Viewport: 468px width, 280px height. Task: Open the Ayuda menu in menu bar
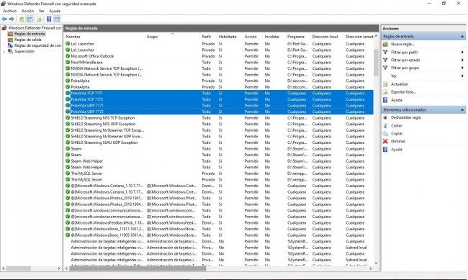[x=55, y=11]
